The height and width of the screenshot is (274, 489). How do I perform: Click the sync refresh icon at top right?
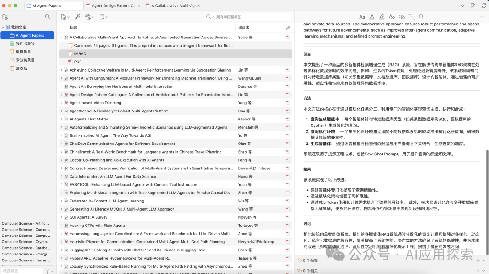(x=484, y=5)
